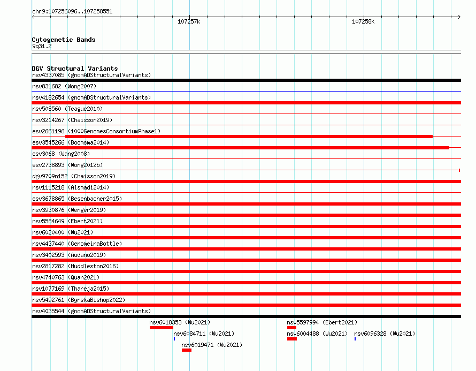Click the blue nsv831682 variant line

(x=246, y=91)
